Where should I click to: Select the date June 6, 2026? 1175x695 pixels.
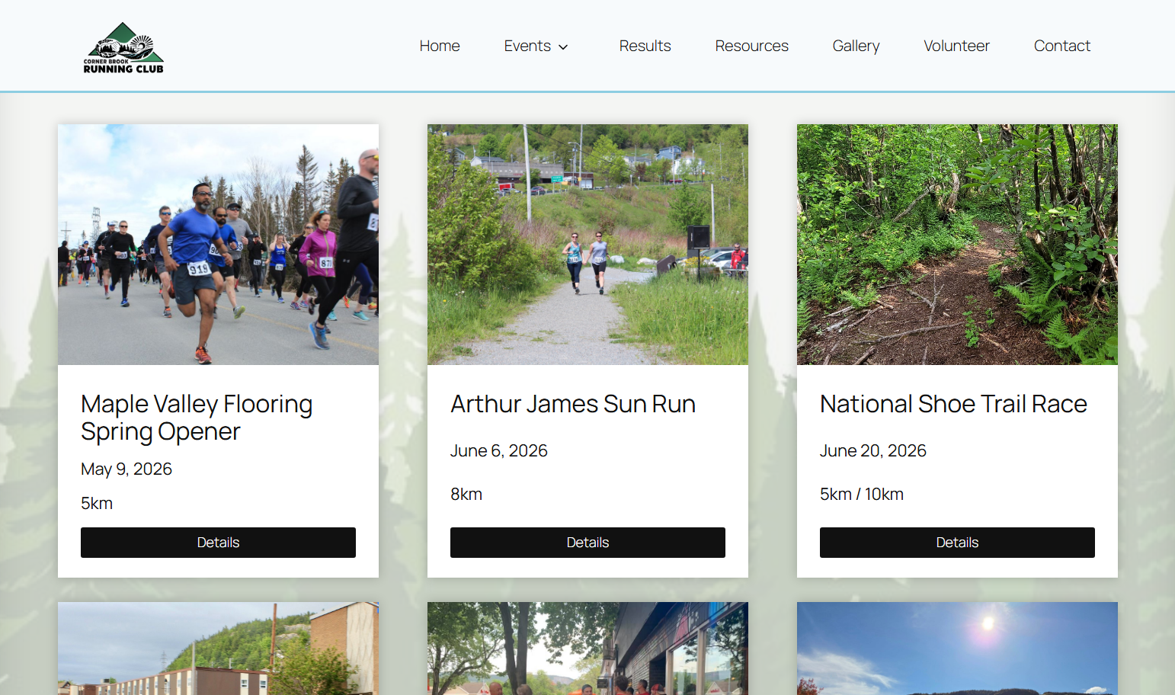[499, 451]
